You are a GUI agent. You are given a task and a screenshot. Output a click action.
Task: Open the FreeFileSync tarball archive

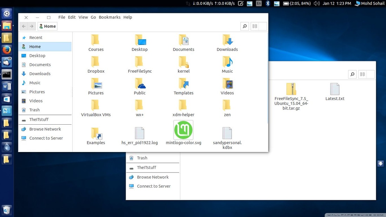291,89
